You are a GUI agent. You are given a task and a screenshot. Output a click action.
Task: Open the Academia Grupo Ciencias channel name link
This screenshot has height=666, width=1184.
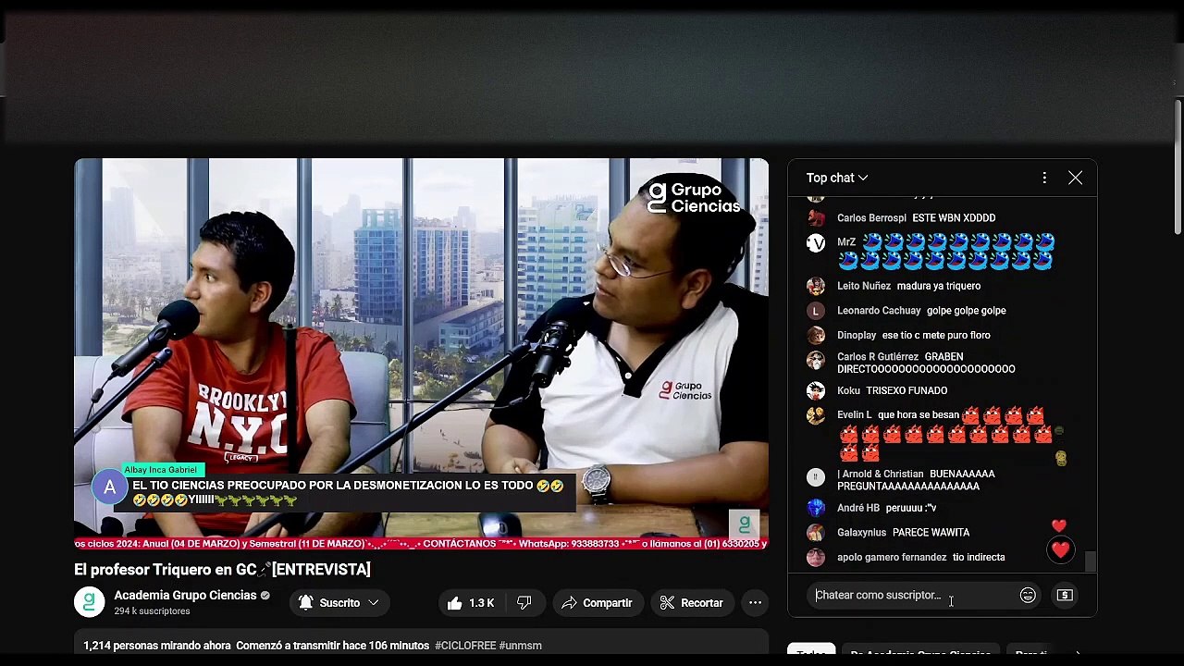coord(185,595)
